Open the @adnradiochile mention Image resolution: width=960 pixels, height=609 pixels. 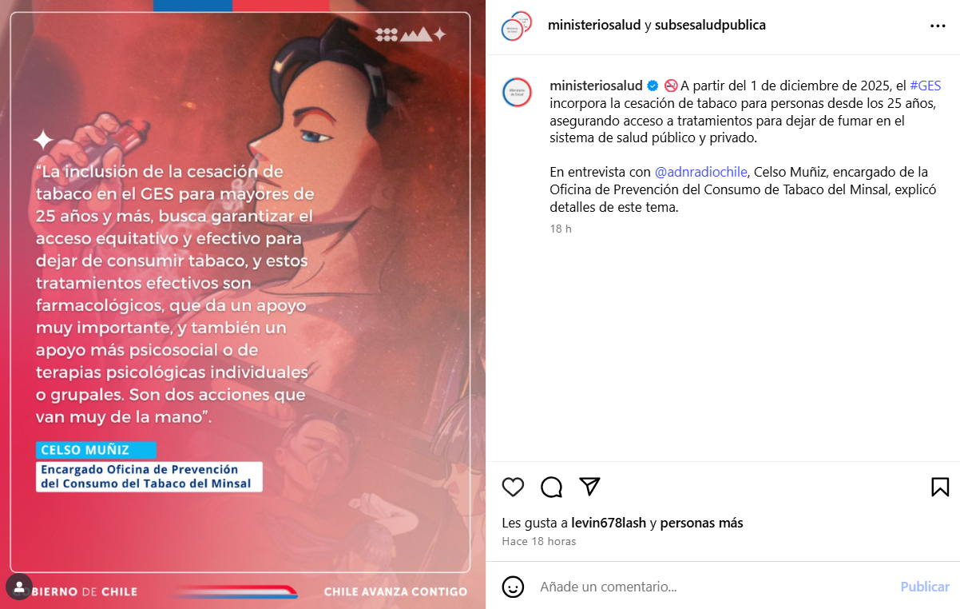701,172
